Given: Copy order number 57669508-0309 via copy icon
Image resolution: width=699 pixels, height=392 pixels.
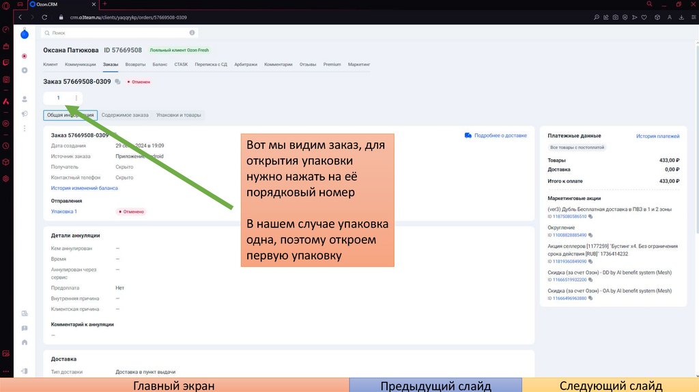Looking at the screenshot, I should click(117, 82).
